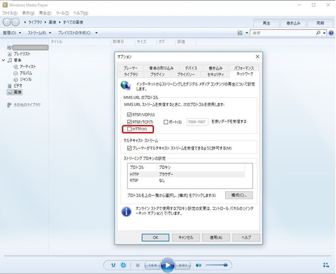Open the 表示(V) menu
Viewport: 336px width, 274px height.
point(28,13)
